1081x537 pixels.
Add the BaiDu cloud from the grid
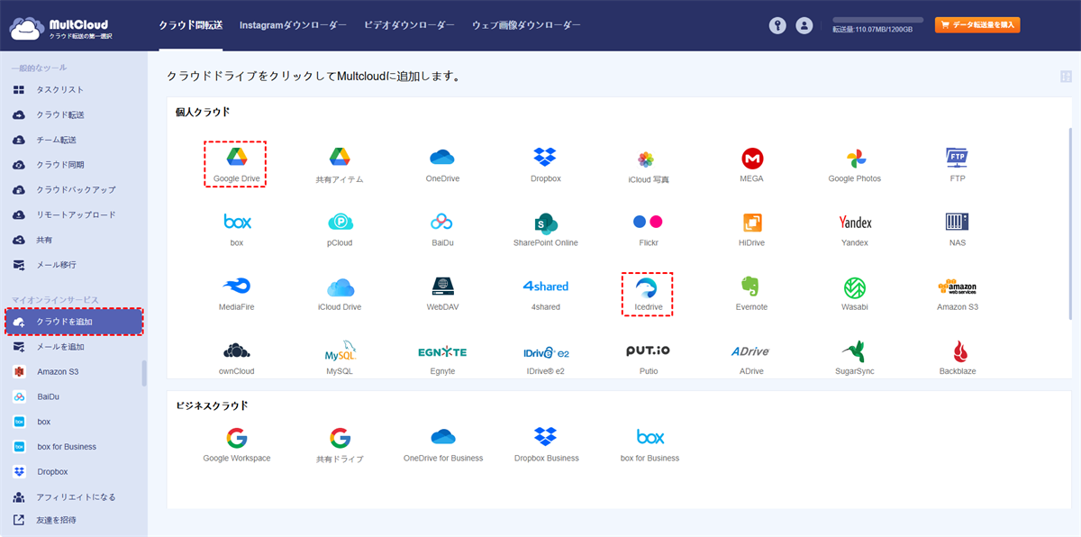(442, 230)
